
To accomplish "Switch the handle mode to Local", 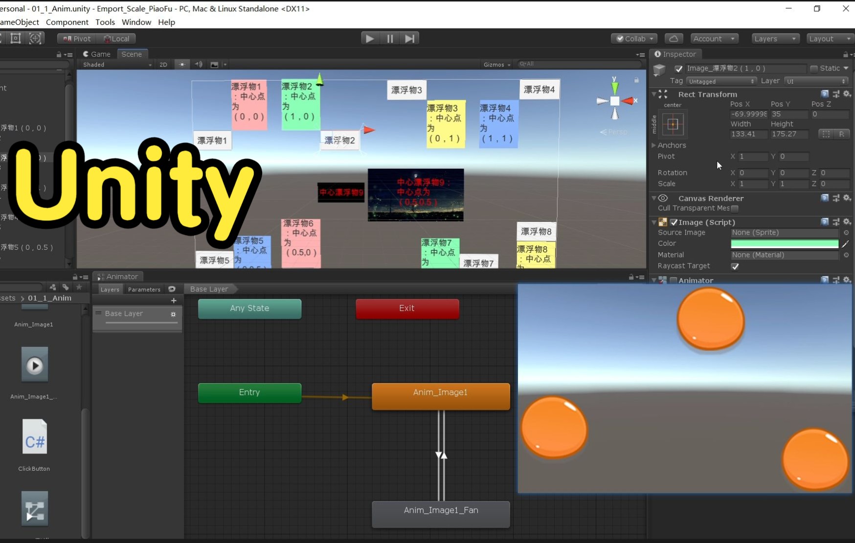I will point(117,38).
